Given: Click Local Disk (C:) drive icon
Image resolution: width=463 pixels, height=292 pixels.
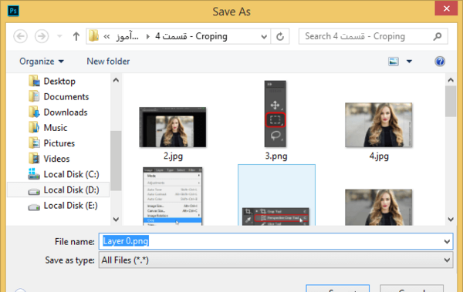Looking at the screenshot, I should coord(34,174).
